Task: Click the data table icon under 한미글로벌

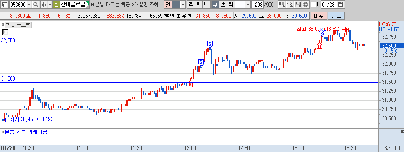Action: click(5, 32)
